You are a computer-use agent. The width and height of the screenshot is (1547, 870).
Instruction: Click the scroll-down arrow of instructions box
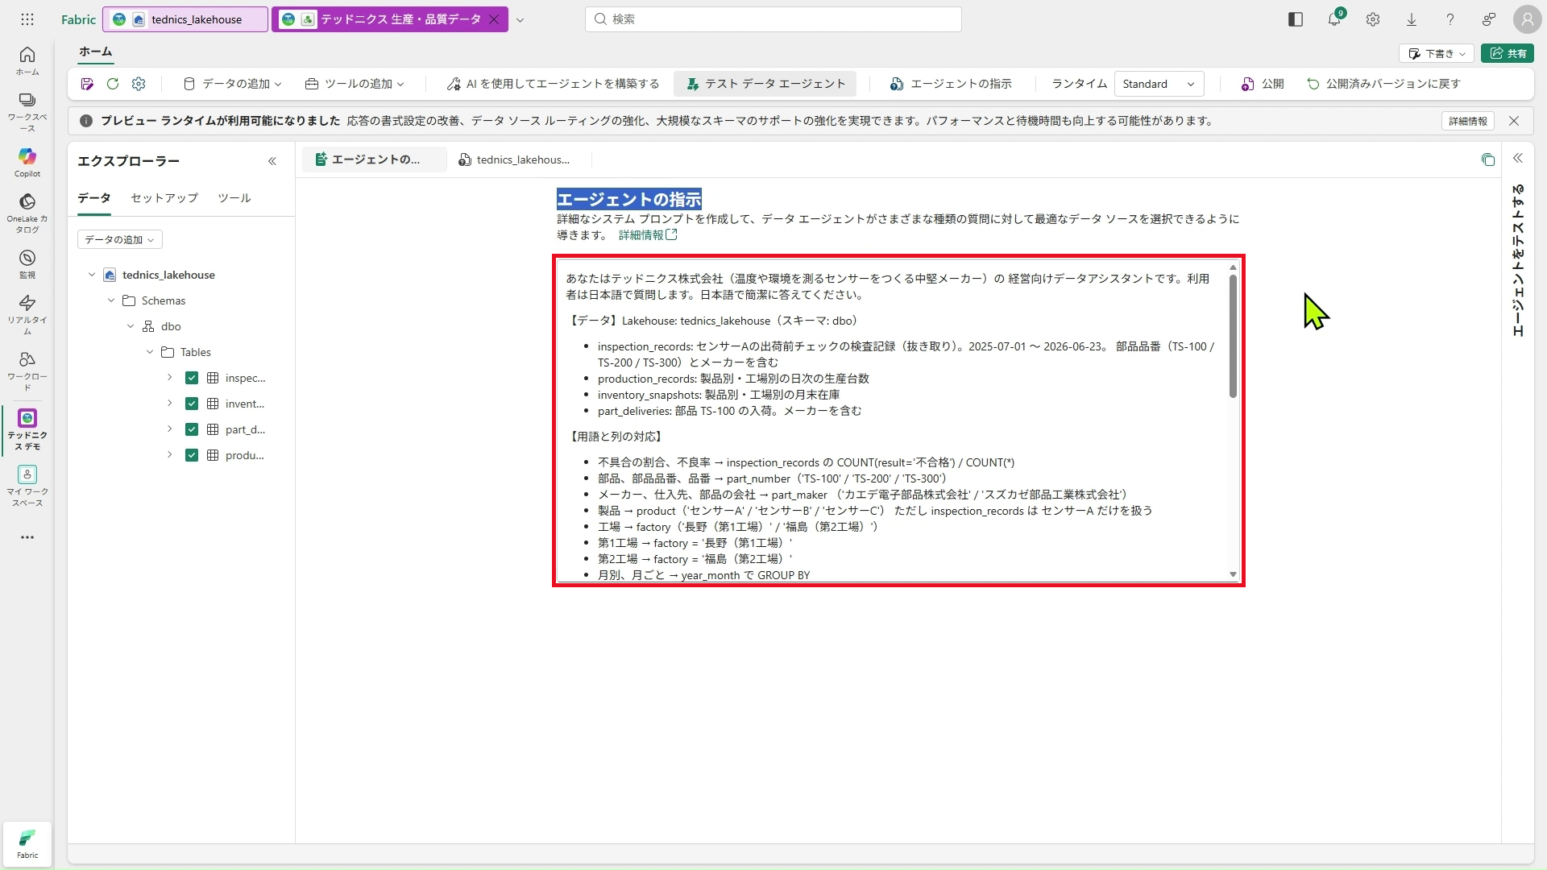pyautogui.click(x=1233, y=574)
